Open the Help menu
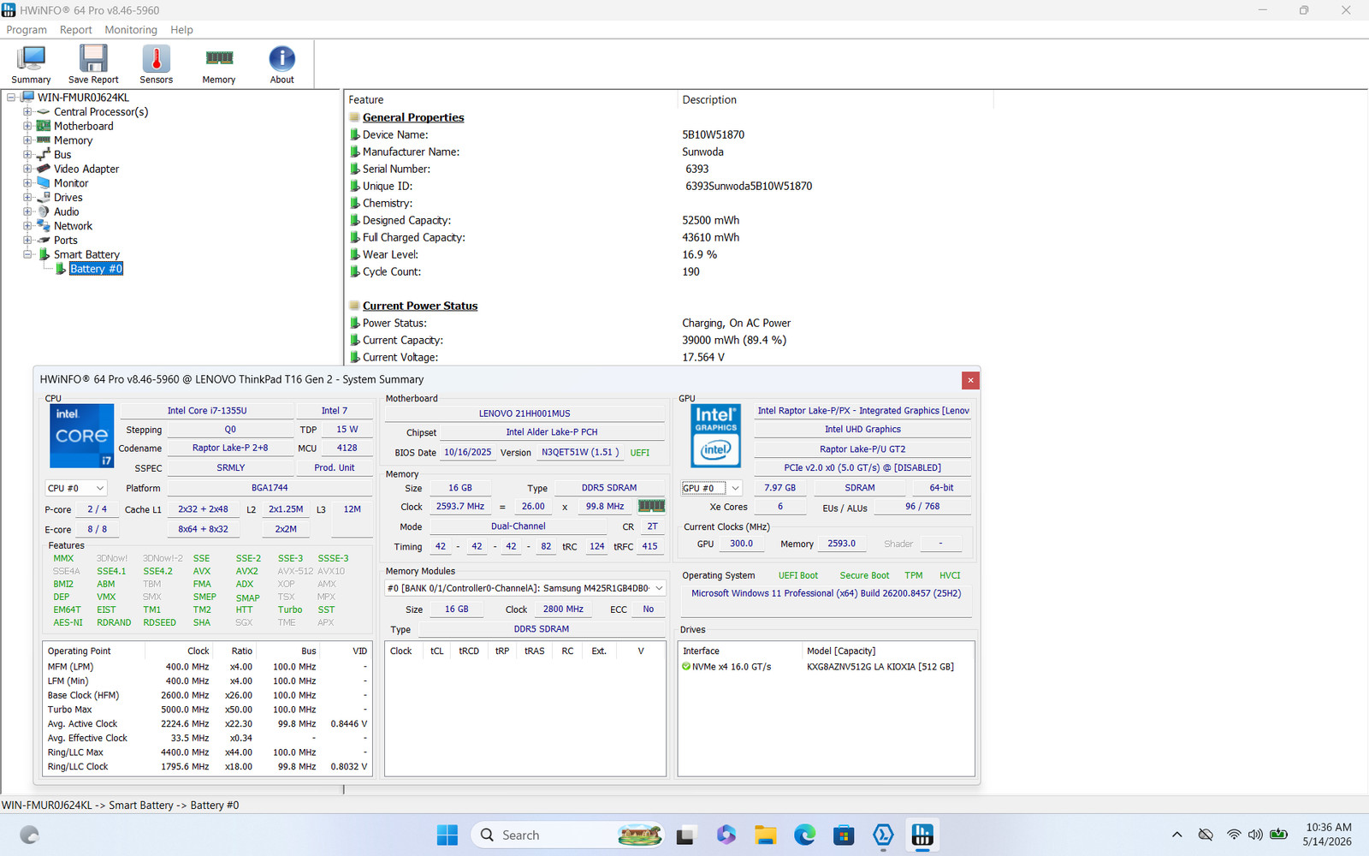Screen dimensions: 1369x856 tap(181, 30)
